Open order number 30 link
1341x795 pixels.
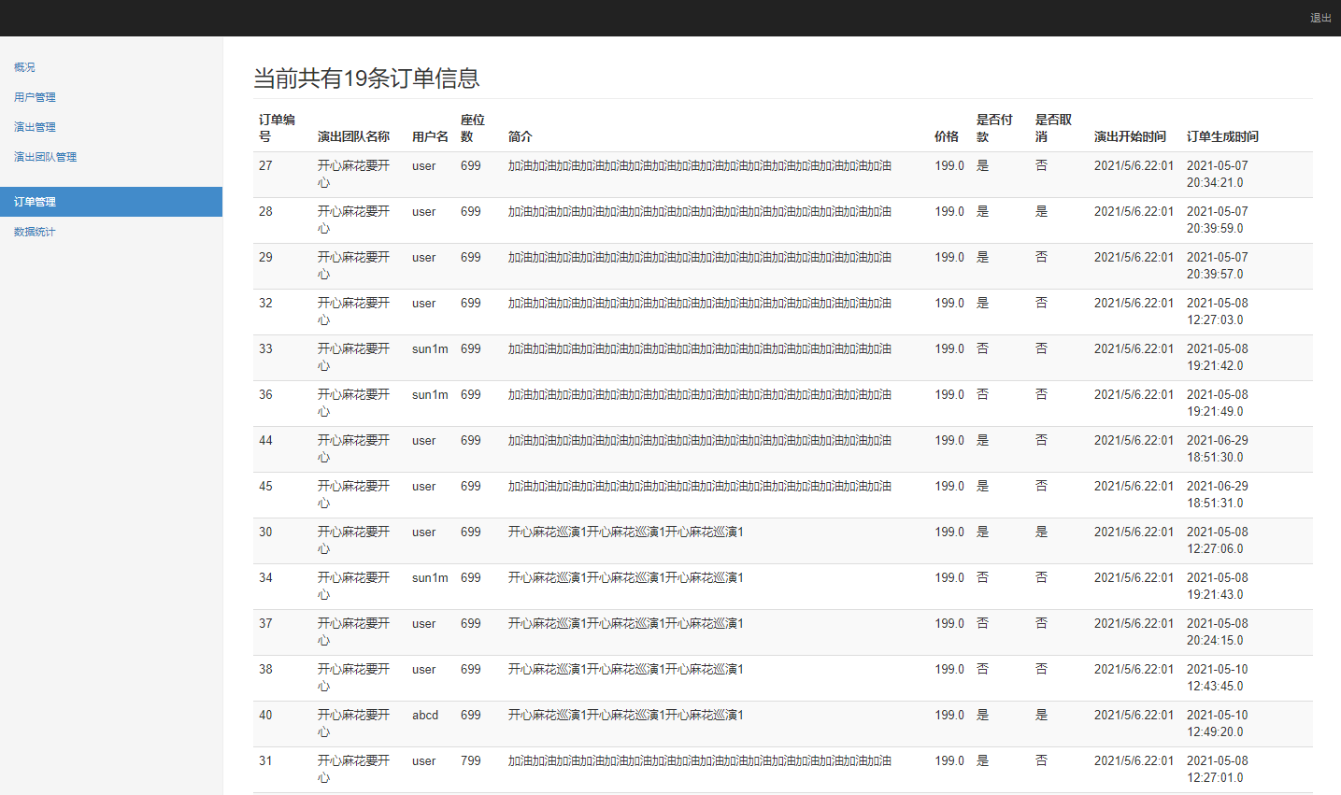pos(265,532)
